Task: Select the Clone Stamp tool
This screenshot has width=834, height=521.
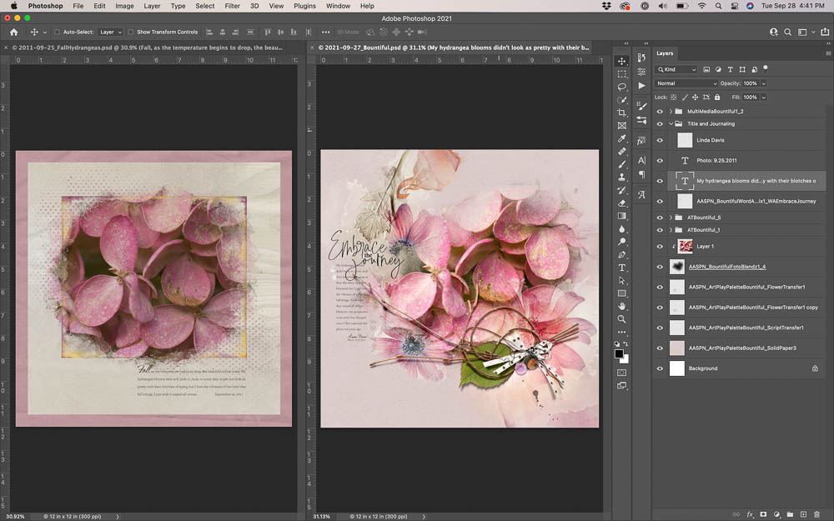Action: 621,177
